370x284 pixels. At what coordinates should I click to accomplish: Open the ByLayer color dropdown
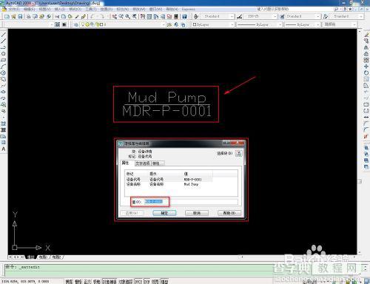[212, 24]
